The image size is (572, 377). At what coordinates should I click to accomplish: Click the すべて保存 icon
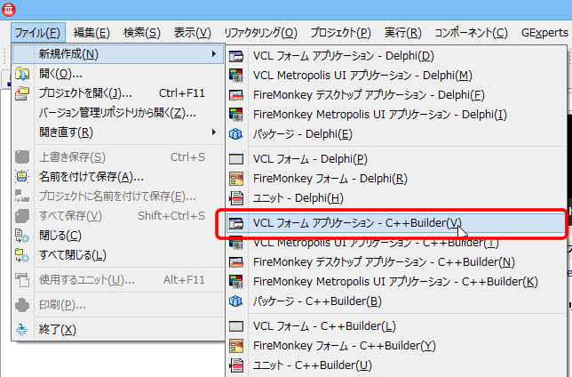click(22, 216)
